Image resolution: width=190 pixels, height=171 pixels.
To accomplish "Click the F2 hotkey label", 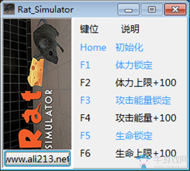I will coord(85,83).
